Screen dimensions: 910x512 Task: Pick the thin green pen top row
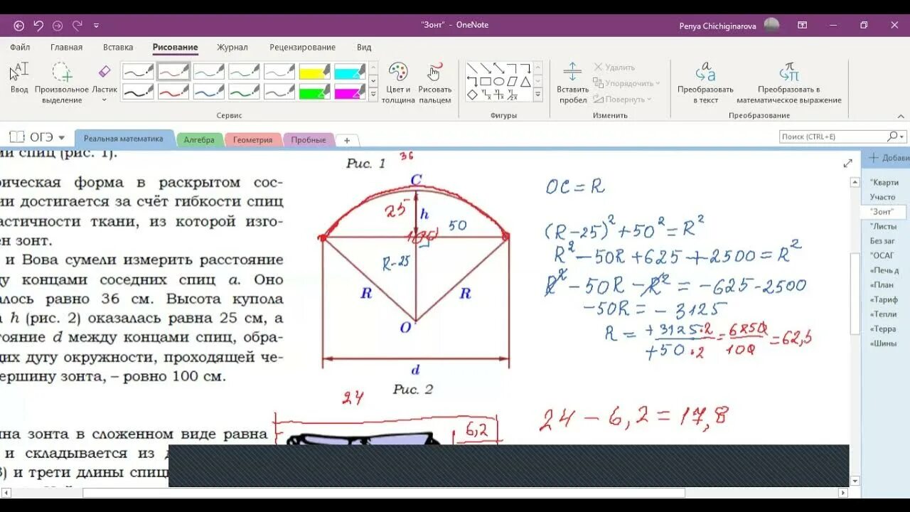click(244, 72)
